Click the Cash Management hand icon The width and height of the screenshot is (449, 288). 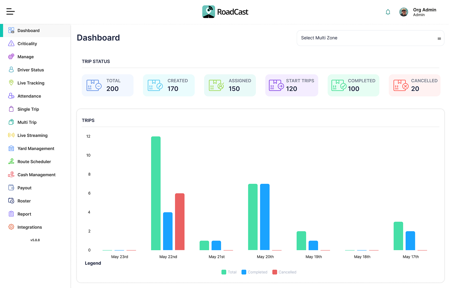tap(11, 174)
